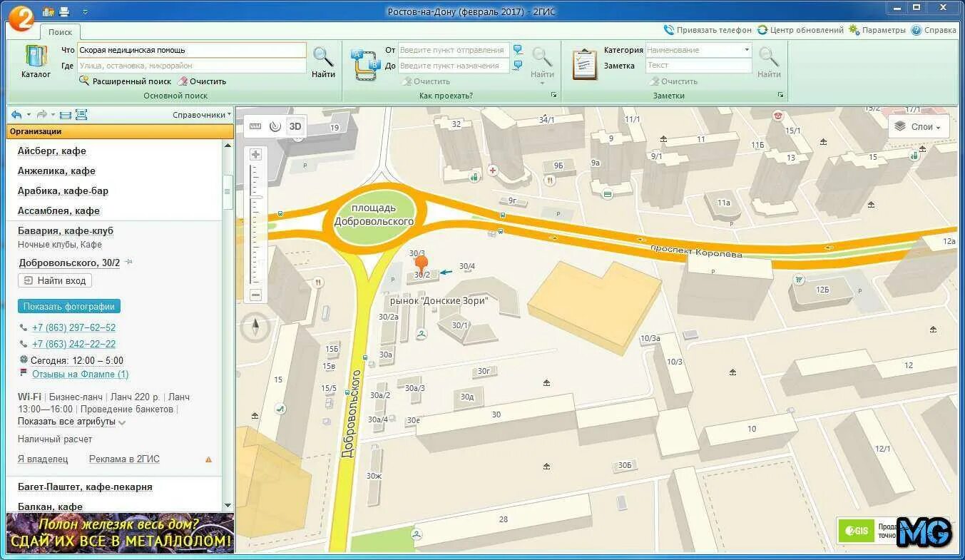The height and width of the screenshot is (560, 965).
Task: Click the Я владелец link
Action: [x=43, y=459]
